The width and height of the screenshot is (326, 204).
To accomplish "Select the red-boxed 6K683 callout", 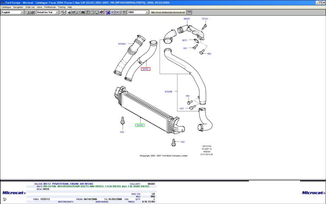I will click(146, 69).
